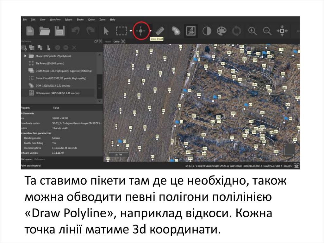
Task: Click the Workspace panel tab at bottom
Action: pyautogui.click(x=26, y=159)
